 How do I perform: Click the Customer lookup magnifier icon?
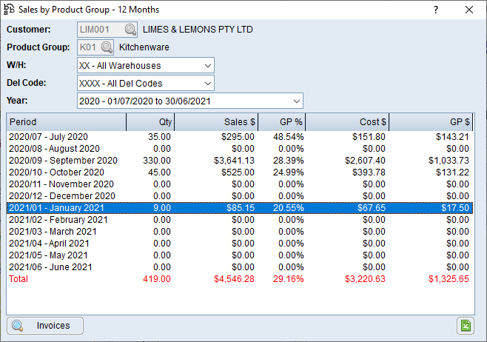point(130,30)
